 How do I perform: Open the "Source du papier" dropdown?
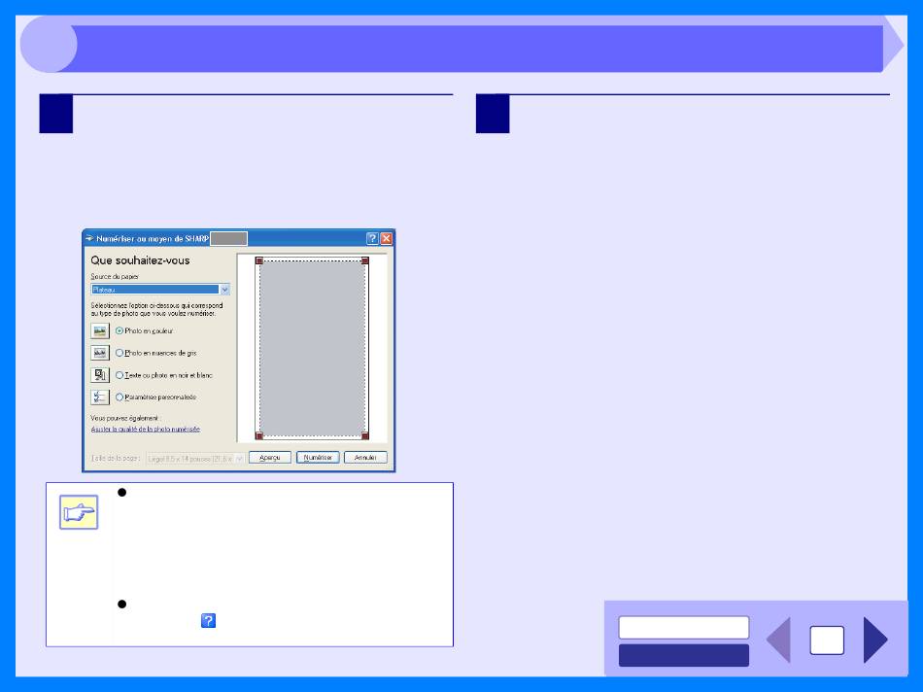[x=160, y=290]
